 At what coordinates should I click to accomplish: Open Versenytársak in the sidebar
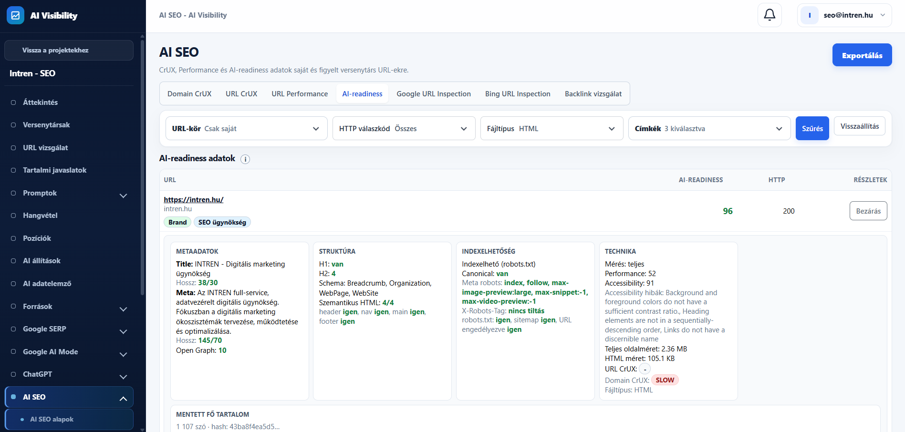click(x=46, y=125)
